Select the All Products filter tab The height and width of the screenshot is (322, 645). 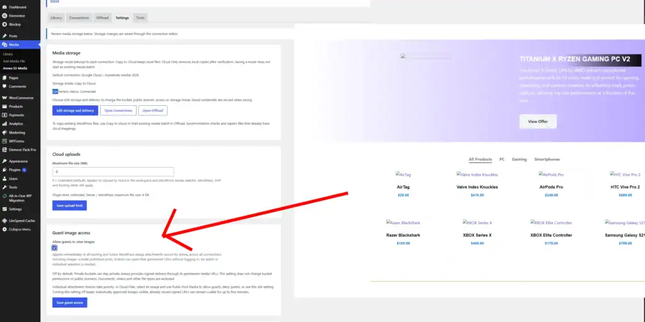pos(481,159)
